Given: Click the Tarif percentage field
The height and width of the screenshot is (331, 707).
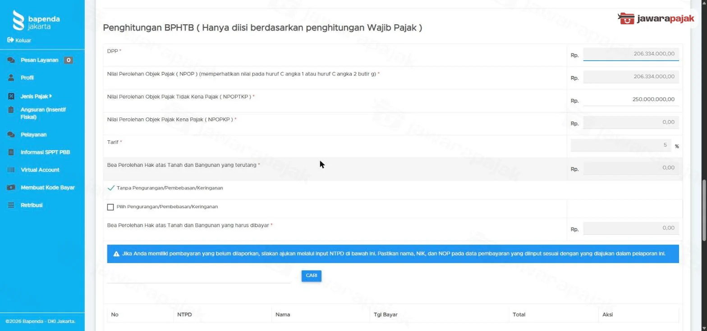Looking at the screenshot, I should pos(621,145).
